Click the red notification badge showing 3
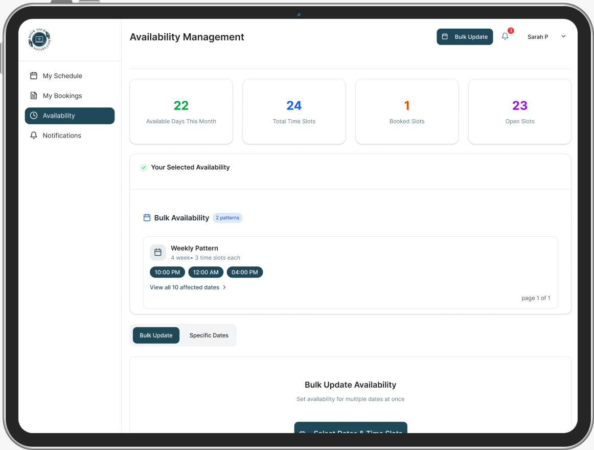Viewport: 594px width, 450px height. click(511, 31)
